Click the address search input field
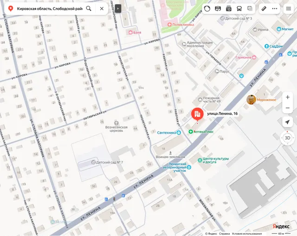 (50, 8)
